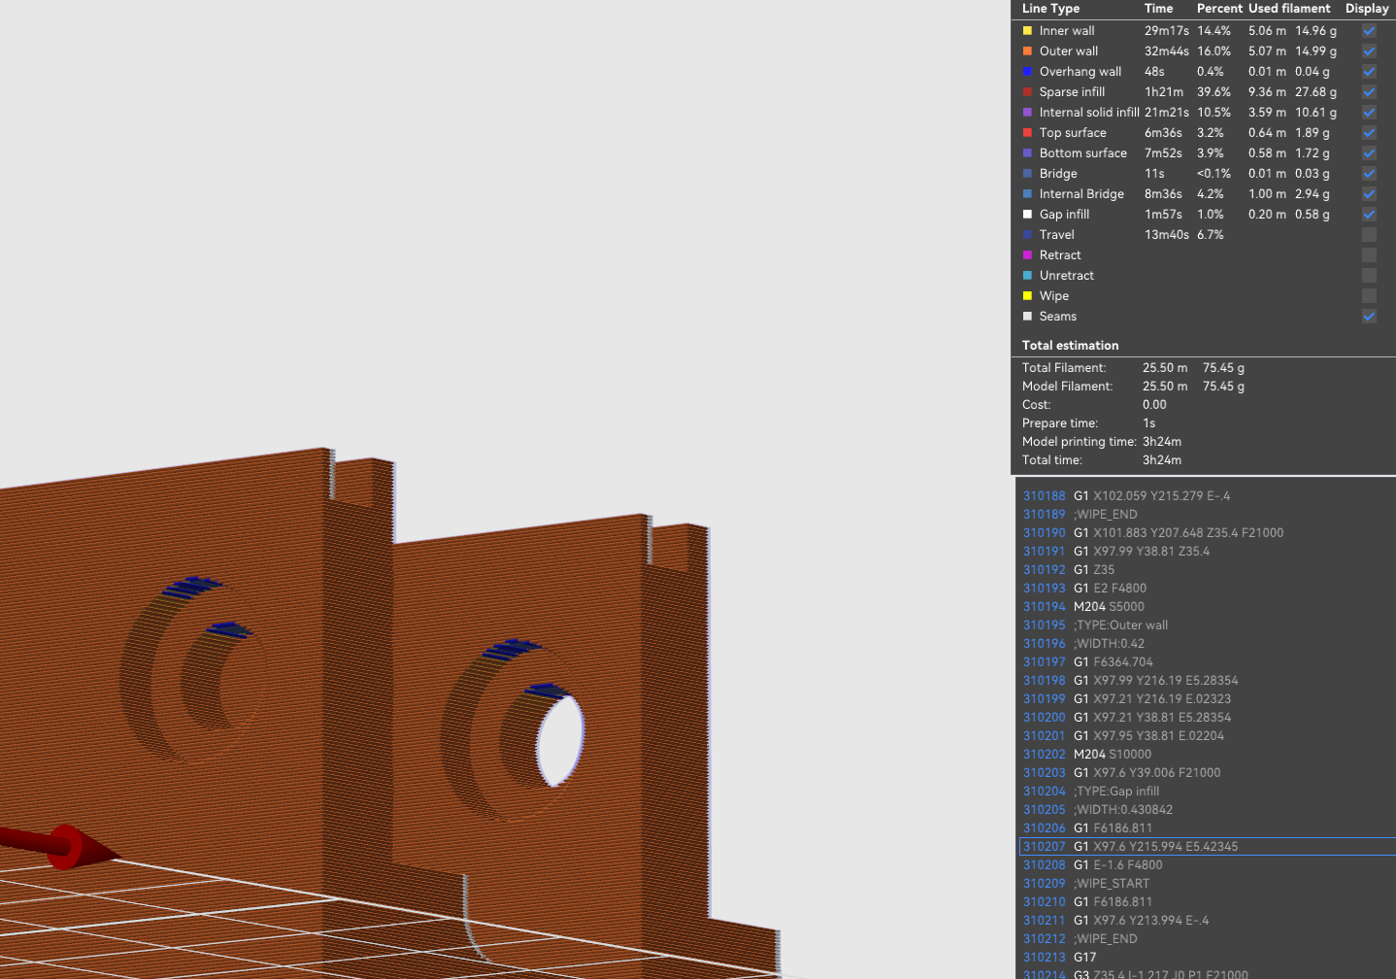Uncheck the Outer wall display checkbox
The image size is (1396, 979).
[1369, 51]
